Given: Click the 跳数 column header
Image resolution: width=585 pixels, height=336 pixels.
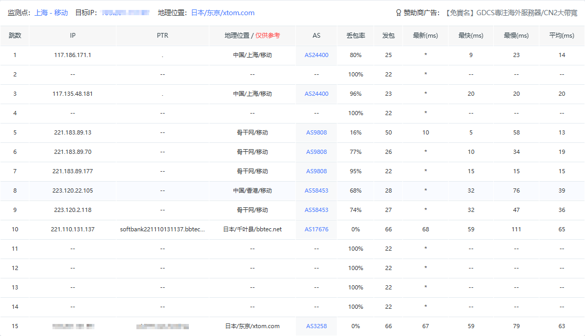Looking at the screenshot, I should point(15,36).
